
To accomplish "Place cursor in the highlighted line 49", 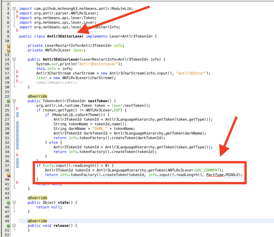I will [146, 221].
